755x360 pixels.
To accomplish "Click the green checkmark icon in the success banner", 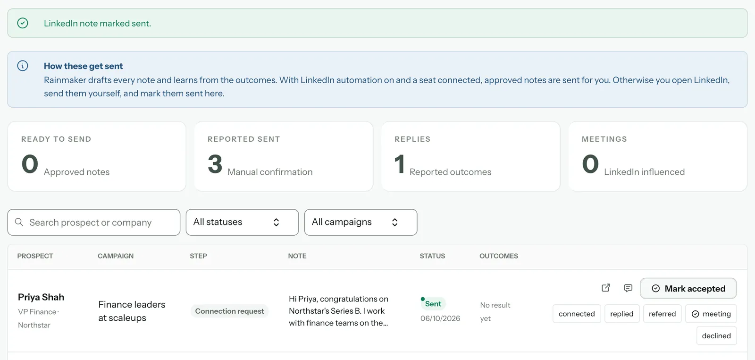I will (23, 23).
